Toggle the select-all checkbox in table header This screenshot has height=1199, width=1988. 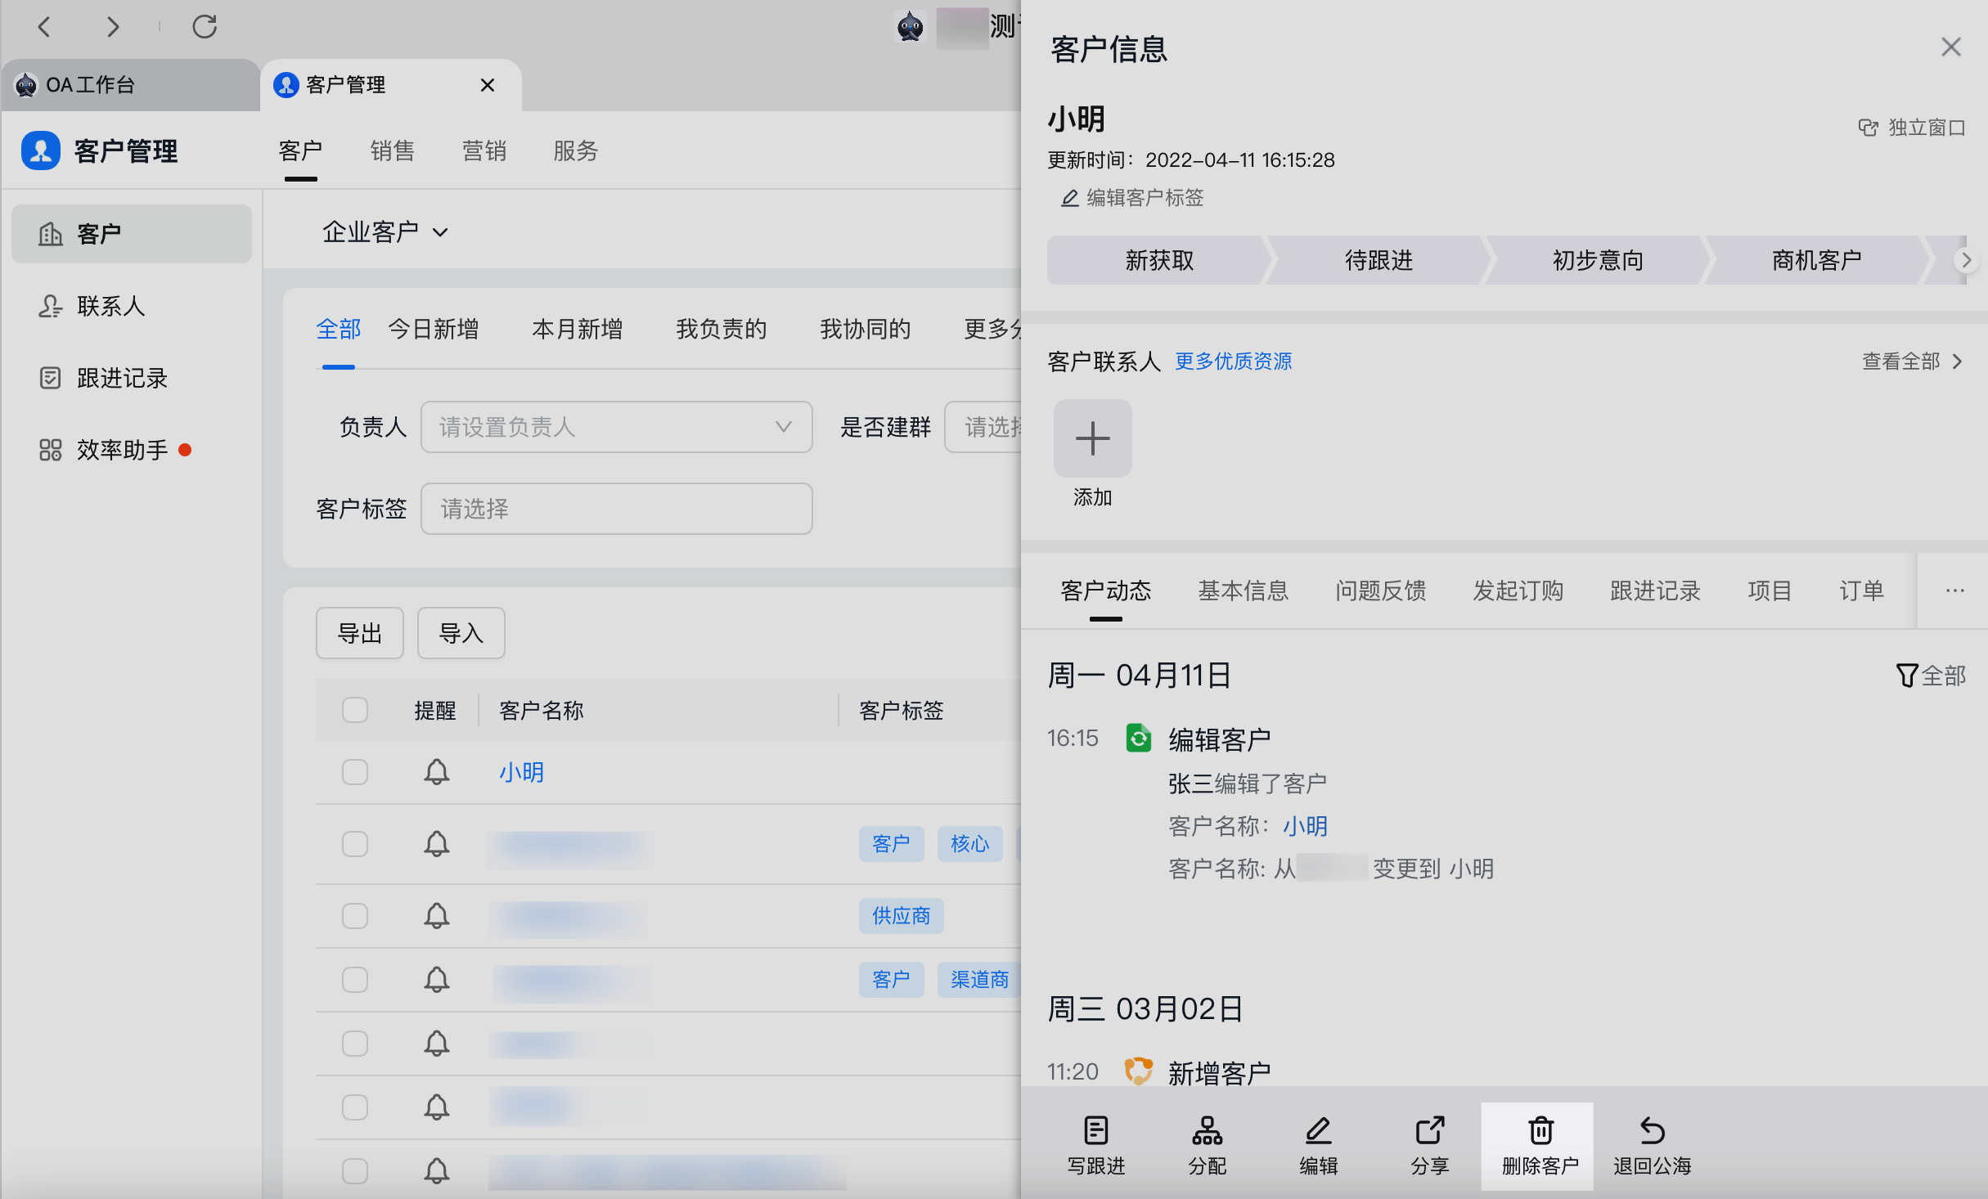click(355, 710)
